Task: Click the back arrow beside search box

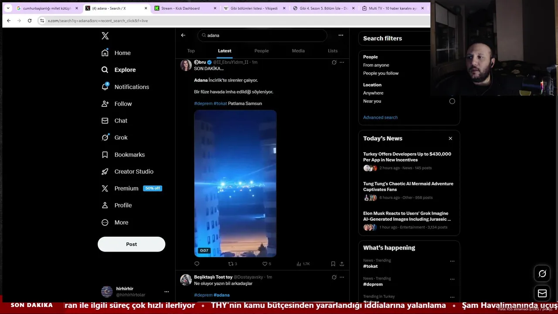Action: pos(183,35)
